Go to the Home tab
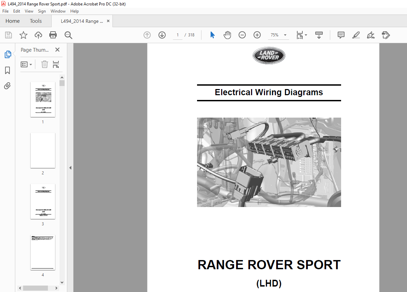 (x=13, y=21)
